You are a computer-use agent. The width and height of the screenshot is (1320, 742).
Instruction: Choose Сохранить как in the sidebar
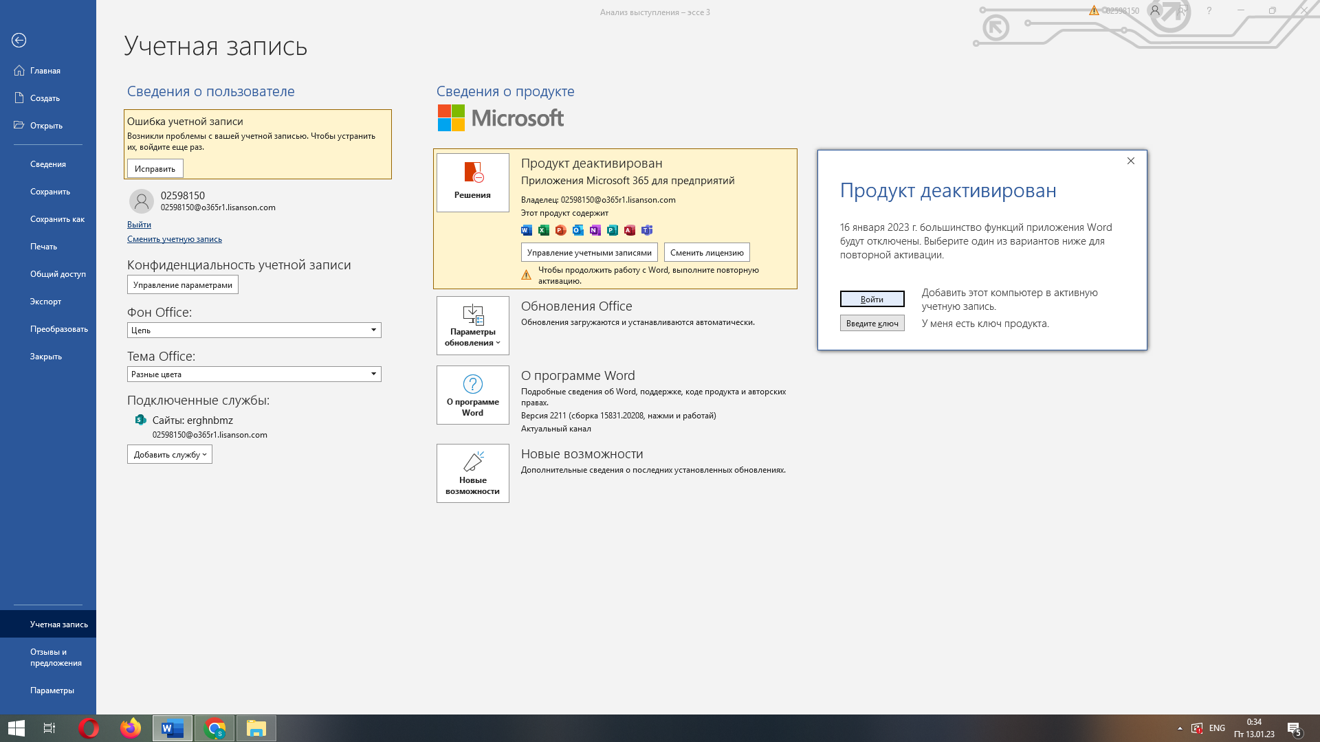[x=48, y=219]
